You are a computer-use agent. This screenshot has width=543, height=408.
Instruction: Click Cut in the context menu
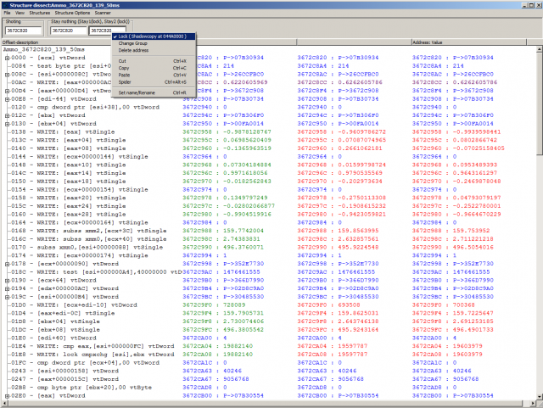coord(123,61)
